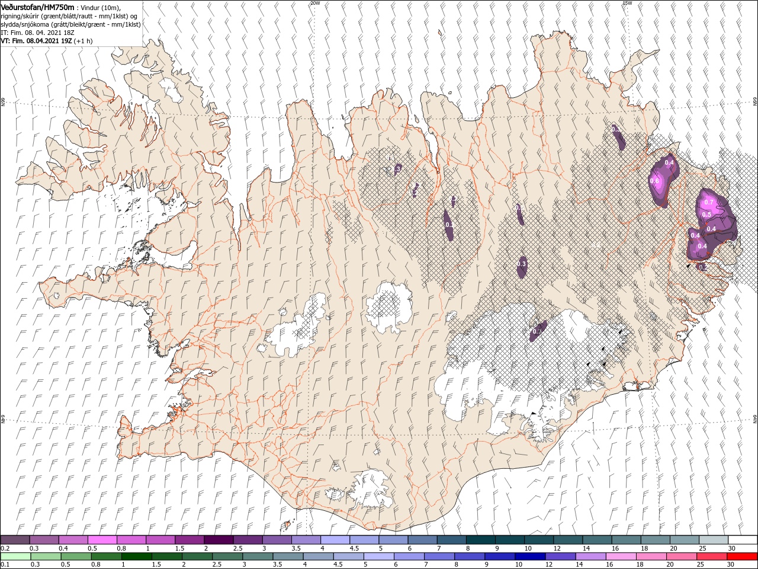Image resolution: width=758 pixels, height=569 pixels.
Task: Choose the 3 violet swatch in the upper legend row
Action: [277, 540]
